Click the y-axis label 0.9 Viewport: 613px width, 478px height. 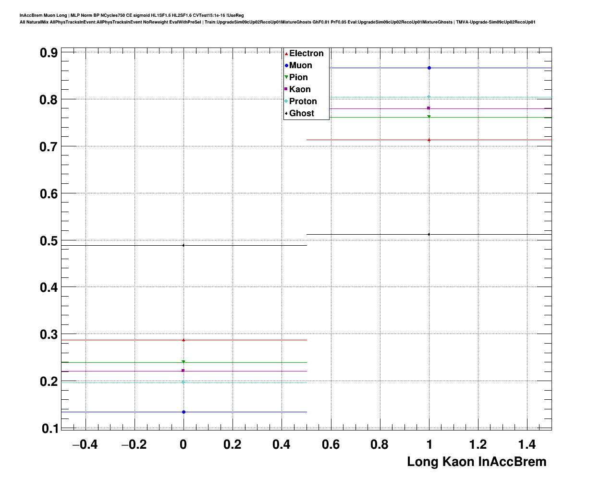49,53
